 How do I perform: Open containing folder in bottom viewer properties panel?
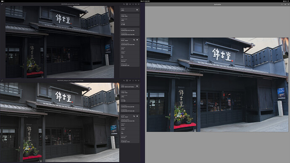click(137, 86)
